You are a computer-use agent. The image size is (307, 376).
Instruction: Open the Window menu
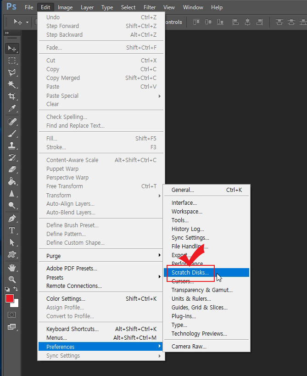(193, 7)
